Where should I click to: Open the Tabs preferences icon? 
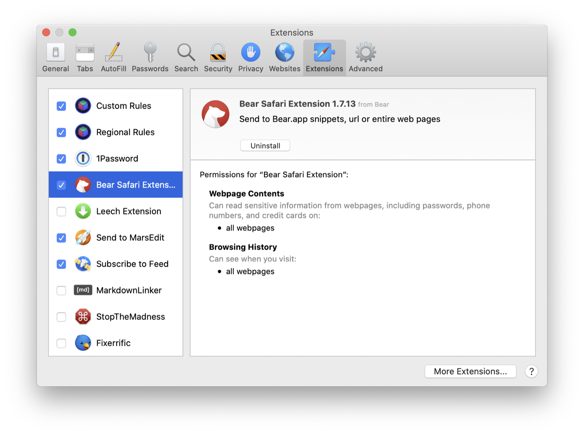tap(85, 52)
